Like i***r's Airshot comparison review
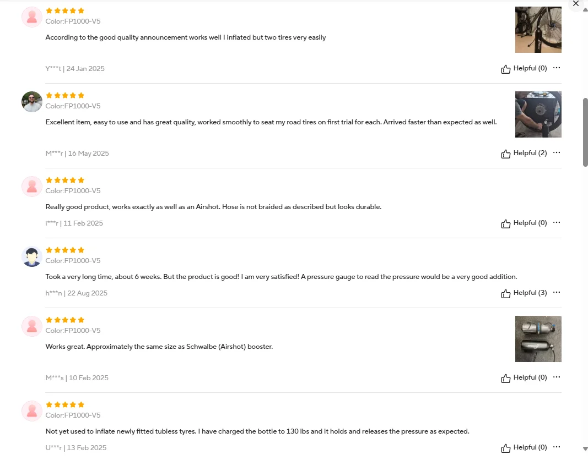588x460 pixels. (524, 223)
